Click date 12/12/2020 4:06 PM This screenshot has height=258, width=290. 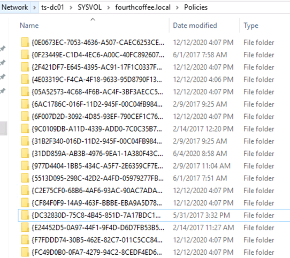pos(203,80)
